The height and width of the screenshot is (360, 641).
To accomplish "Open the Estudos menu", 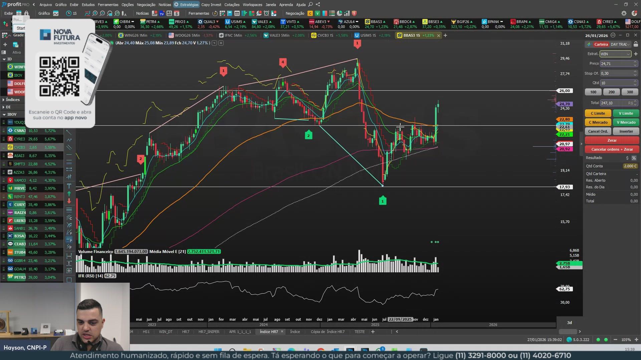I will click(88, 5).
